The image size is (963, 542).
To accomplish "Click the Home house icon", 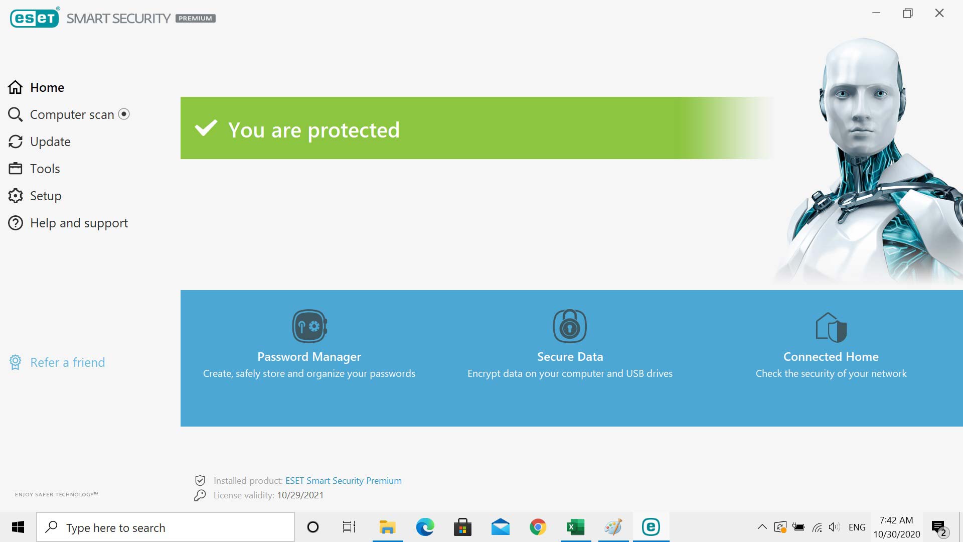I will coord(15,87).
